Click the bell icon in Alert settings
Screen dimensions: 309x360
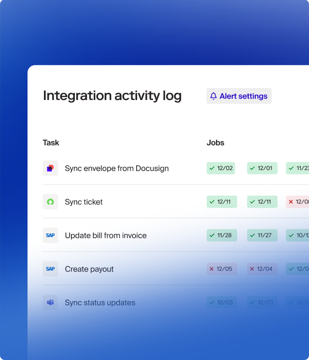tap(213, 96)
